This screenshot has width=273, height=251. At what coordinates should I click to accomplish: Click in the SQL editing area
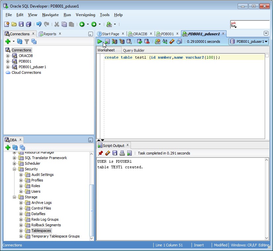coord(181,82)
